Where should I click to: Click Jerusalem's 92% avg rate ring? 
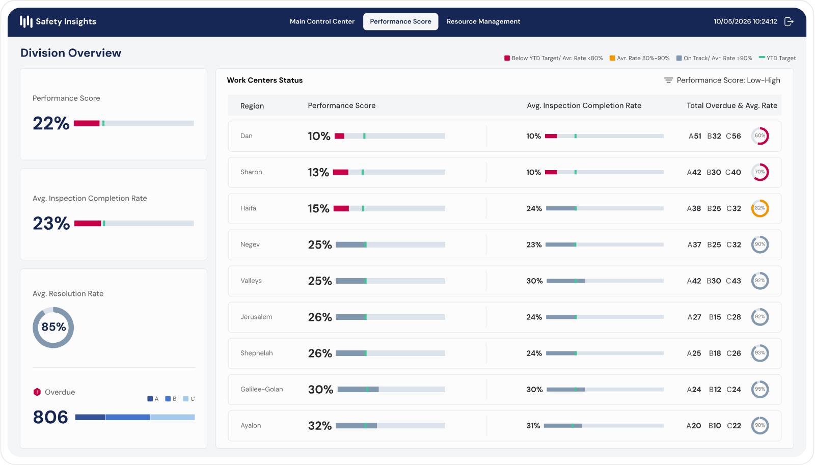pos(760,317)
